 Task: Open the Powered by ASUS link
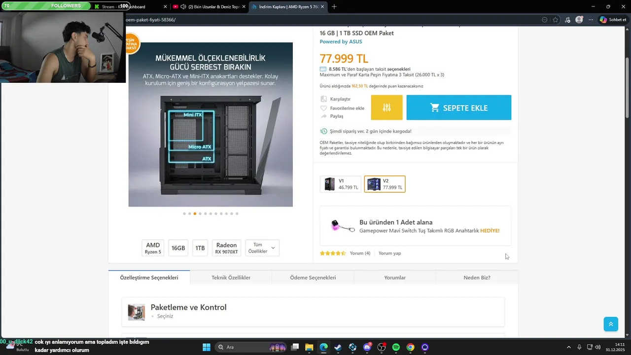click(x=341, y=42)
